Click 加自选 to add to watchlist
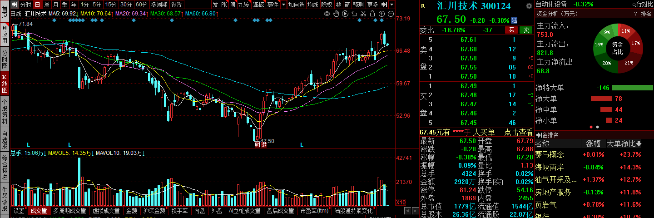Screen dimensions: 654x218 pos(296,5)
